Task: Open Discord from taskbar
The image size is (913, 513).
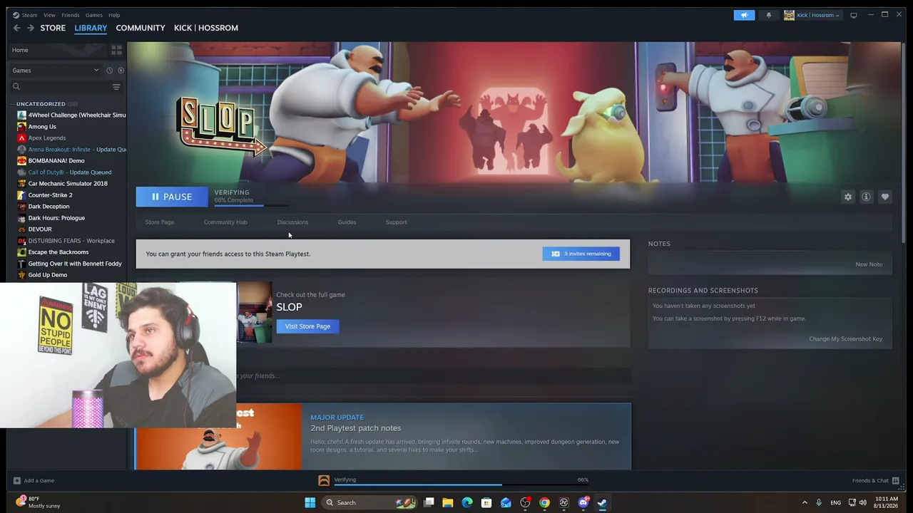Action: point(583,502)
